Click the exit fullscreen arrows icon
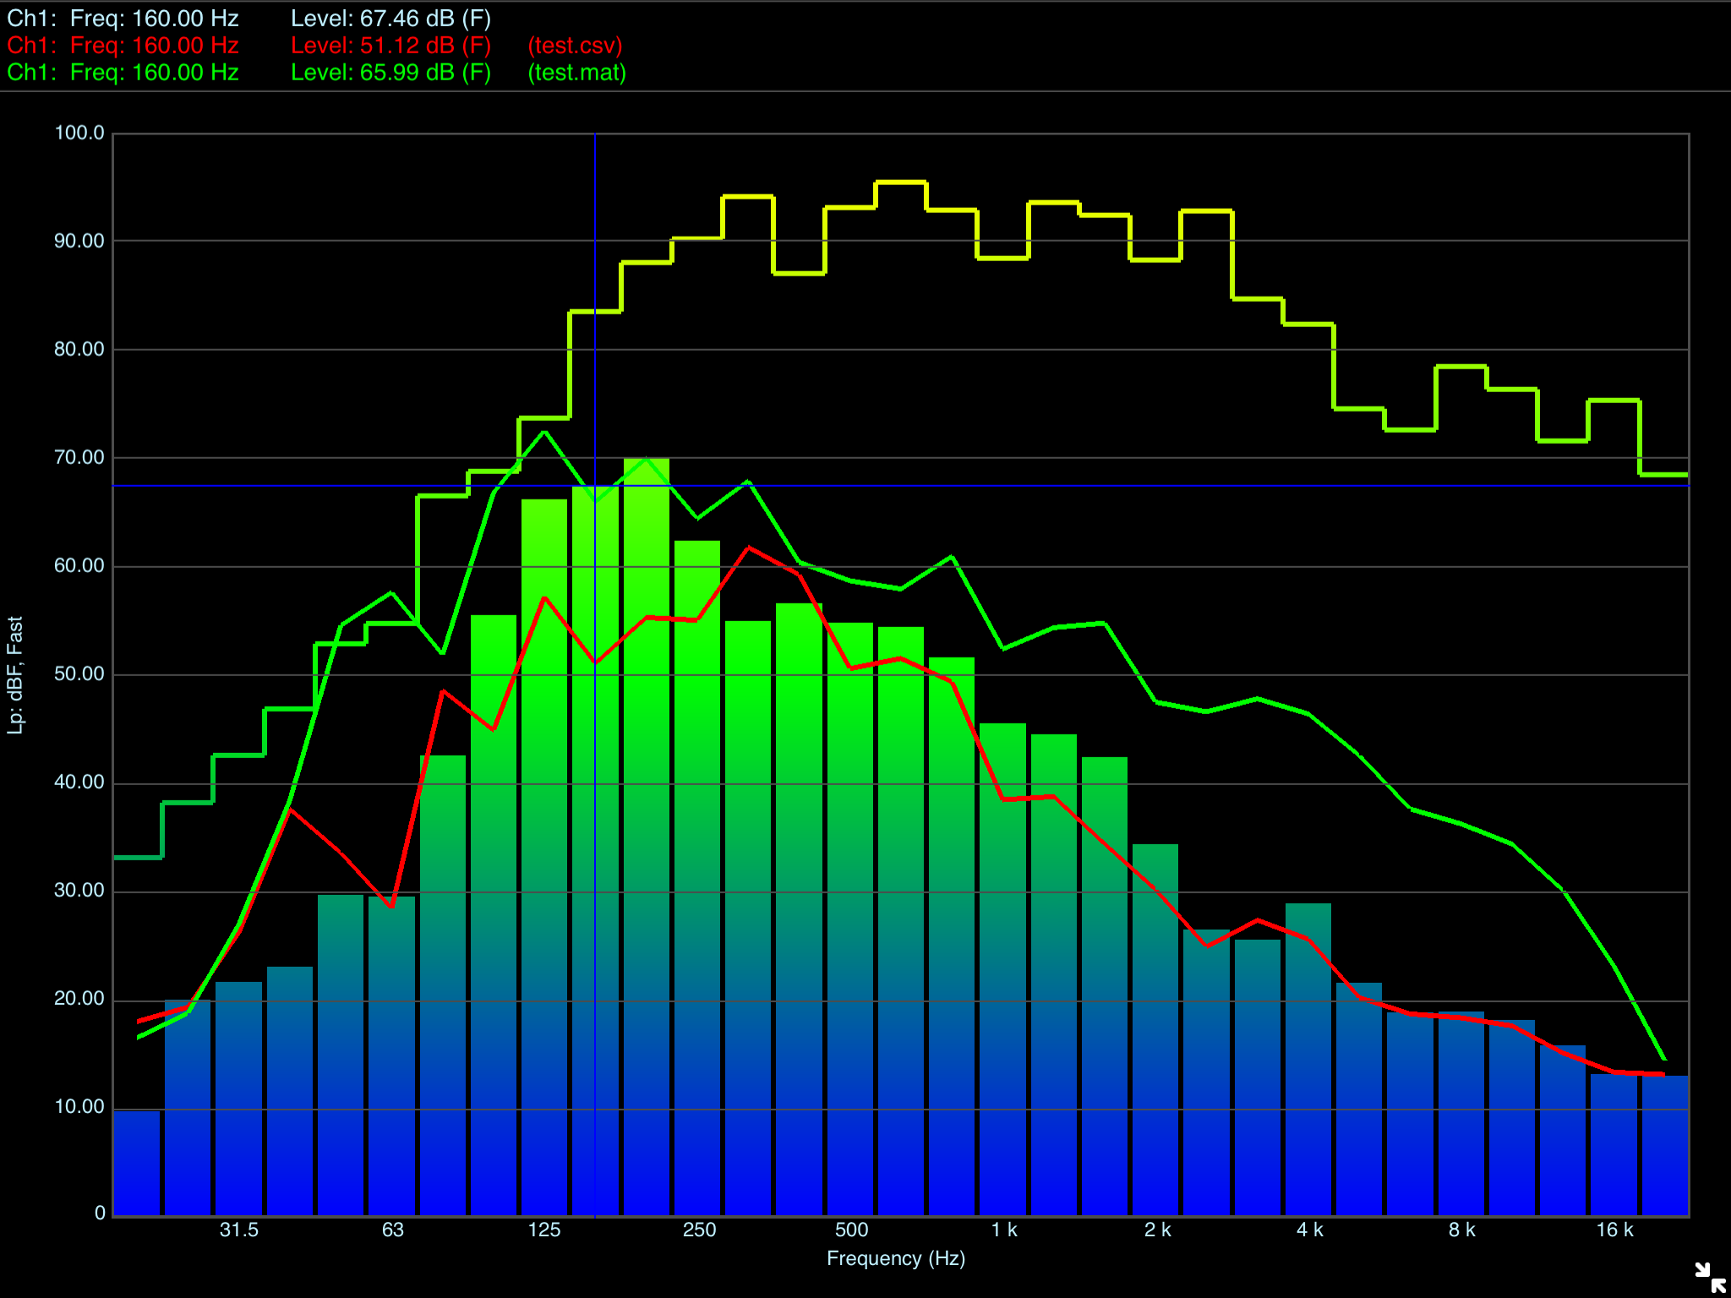Viewport: 1731px width, 1298px height. pyautogui.click(x=1710, y=1278)
